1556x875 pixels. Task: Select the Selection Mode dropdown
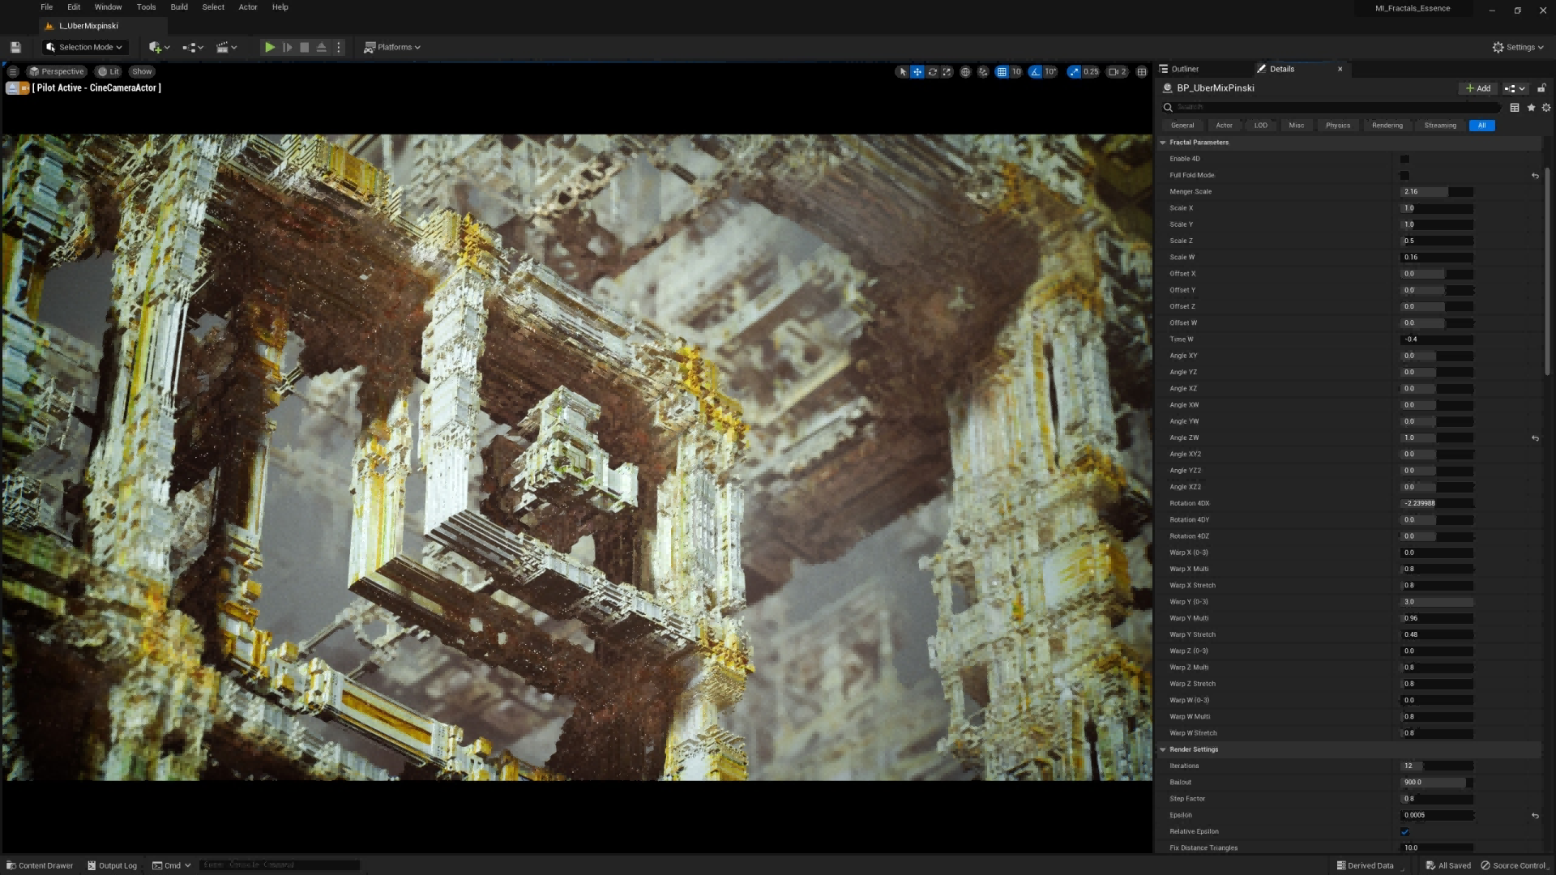[x=83, y=47]
